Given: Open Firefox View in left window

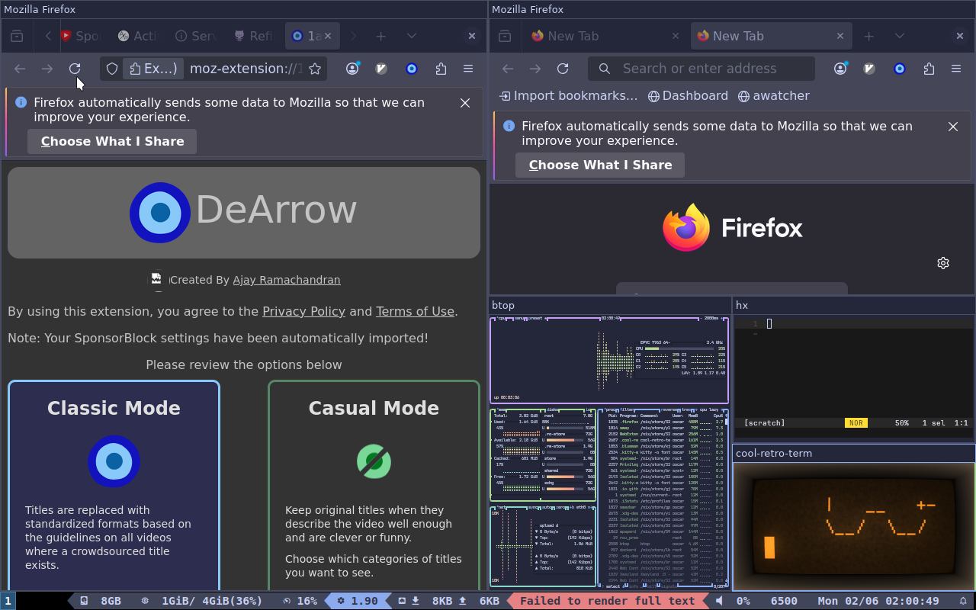Looking at the screenshot, I should coord(17,36).
